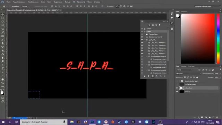The image size is (222, 125).
Task: Select the Lasso tool
Action: point(2,22)
